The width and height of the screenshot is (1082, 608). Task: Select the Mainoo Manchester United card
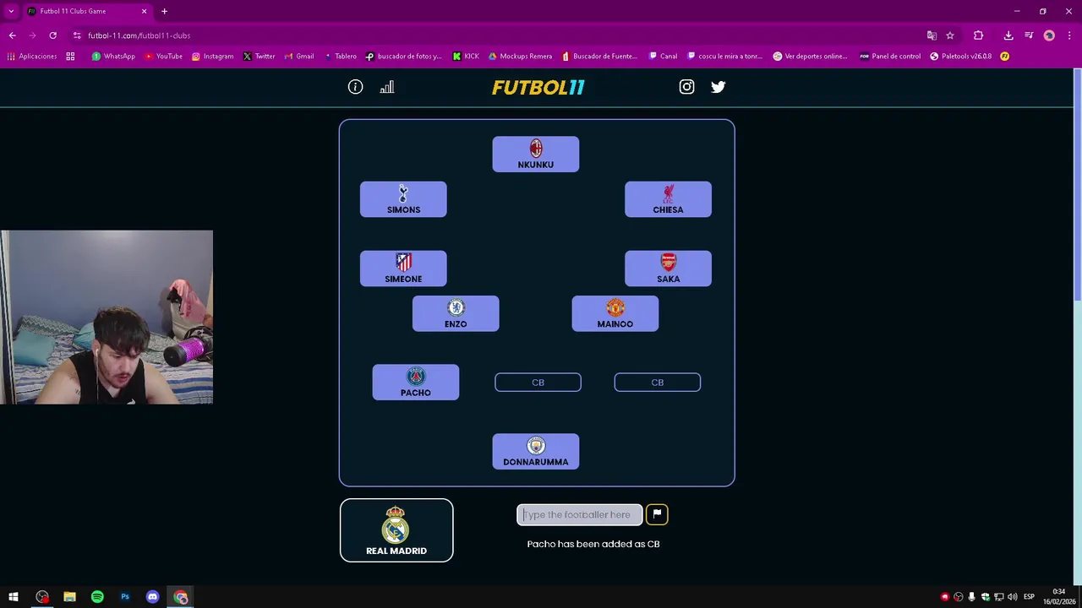click(615, 313)
